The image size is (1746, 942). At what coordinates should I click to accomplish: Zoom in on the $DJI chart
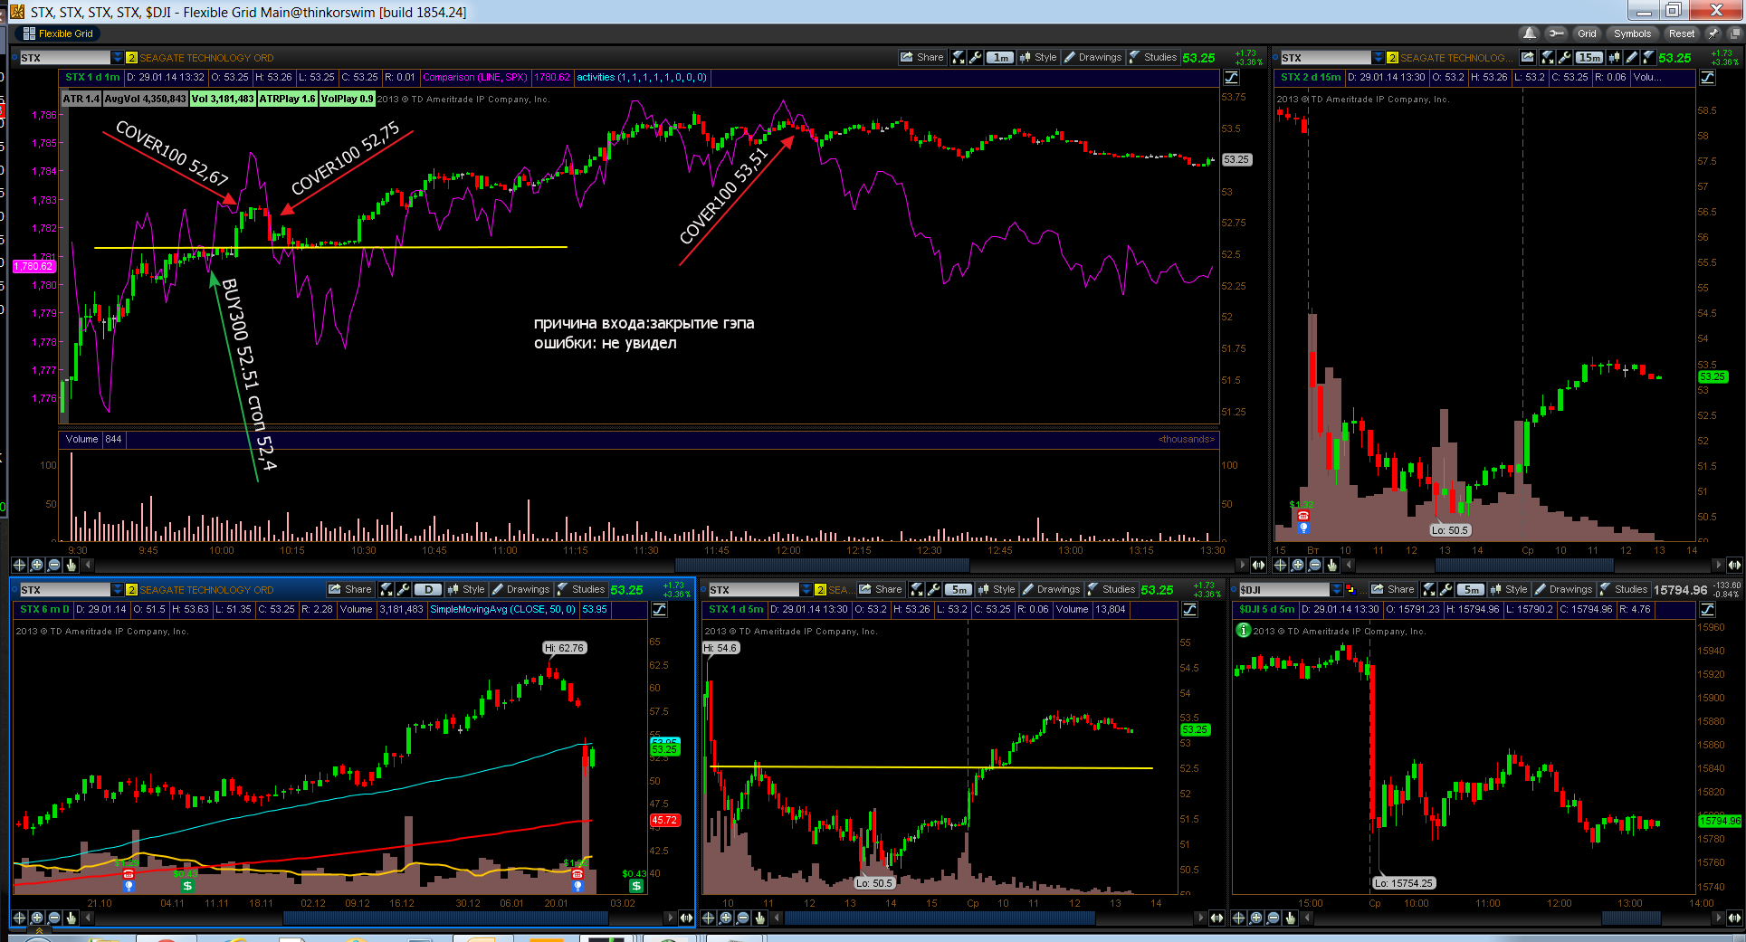pyautogui.click(x=1256, y=918)
